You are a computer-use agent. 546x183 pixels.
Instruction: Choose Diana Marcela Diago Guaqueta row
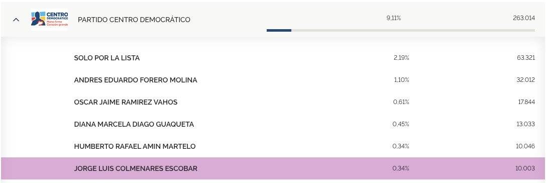(273, 124)
